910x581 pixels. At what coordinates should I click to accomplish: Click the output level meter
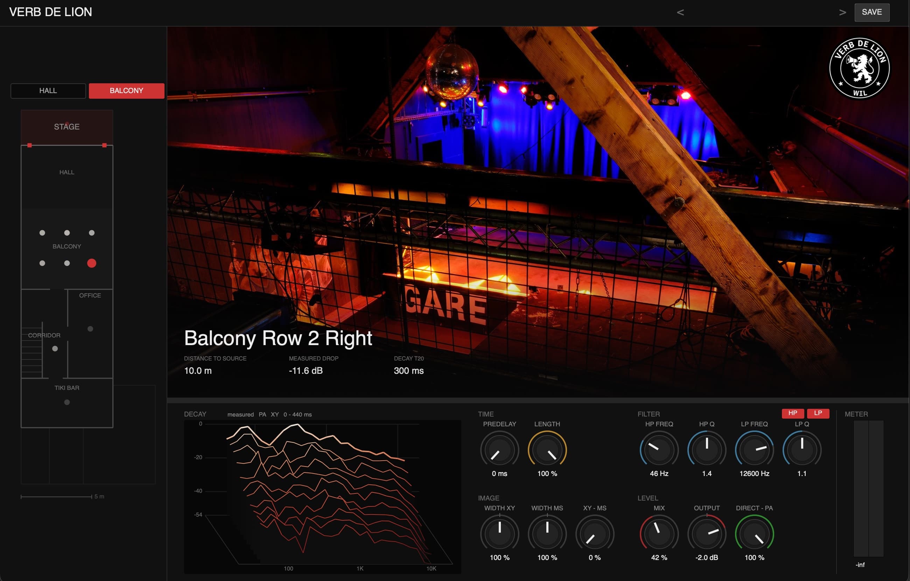tap(868, 488)
